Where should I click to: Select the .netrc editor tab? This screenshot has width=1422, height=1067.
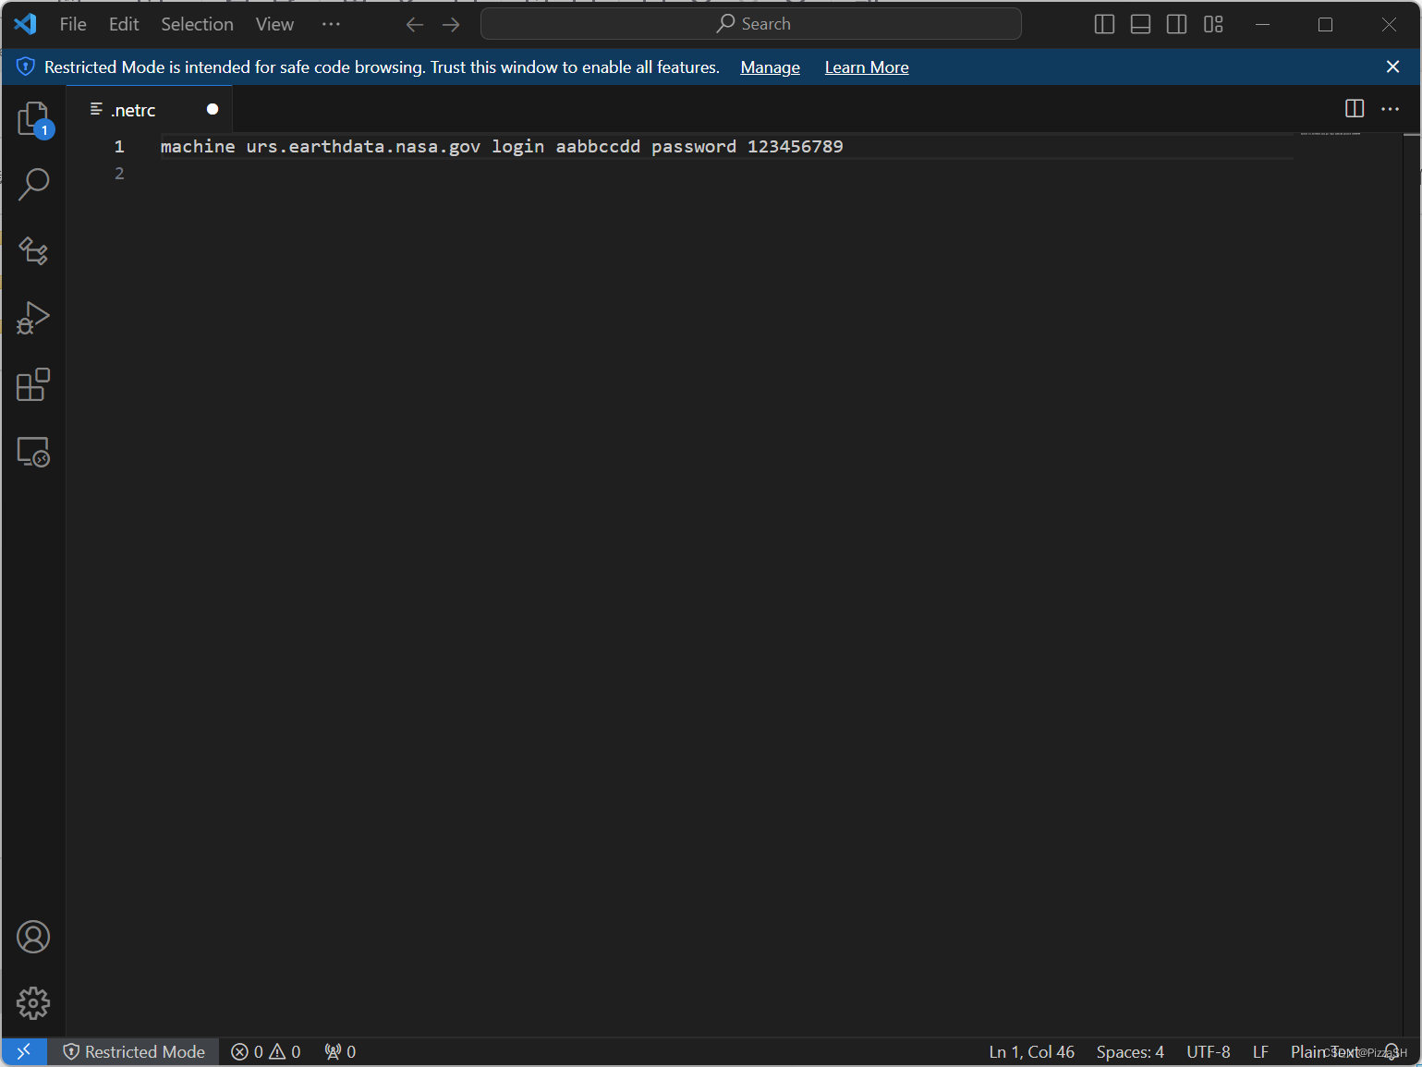pyautogui.click(x=149, y=109)
